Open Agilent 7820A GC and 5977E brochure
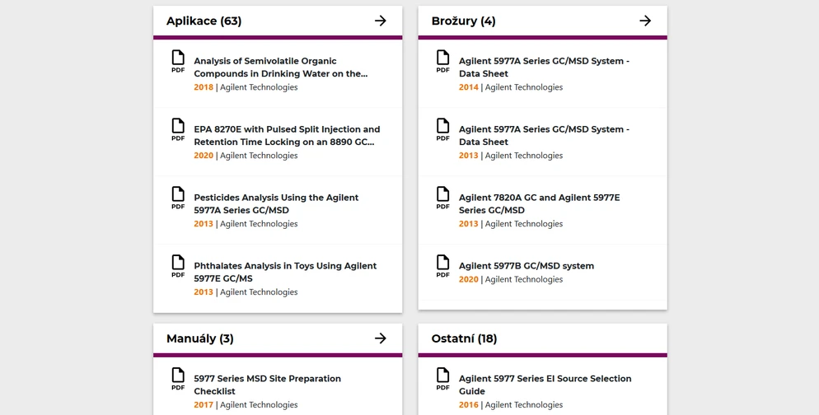Screen dimensions: 819x415 pos(540,204)
